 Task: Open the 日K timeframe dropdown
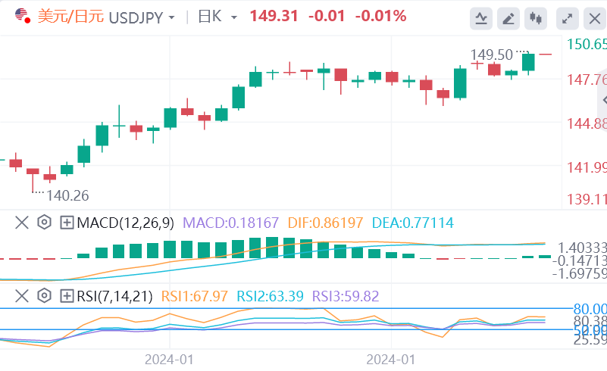(233, 17)
